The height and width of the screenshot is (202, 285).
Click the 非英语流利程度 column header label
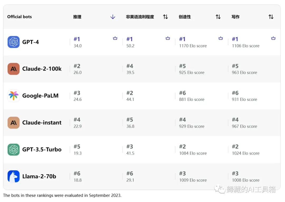(x=140, y=17)
